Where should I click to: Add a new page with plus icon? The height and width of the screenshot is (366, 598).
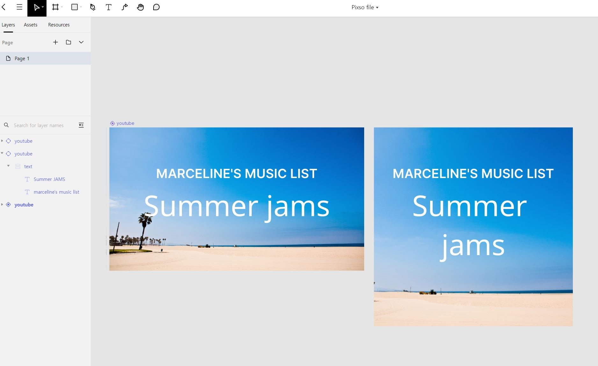[x=55, y=42]
